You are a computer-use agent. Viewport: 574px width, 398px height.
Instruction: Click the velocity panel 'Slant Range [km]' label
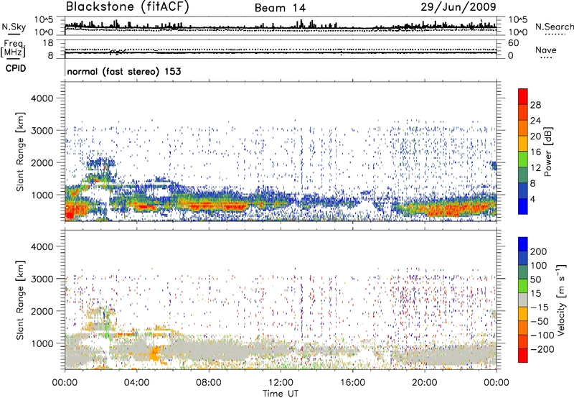tap(20, 300)
